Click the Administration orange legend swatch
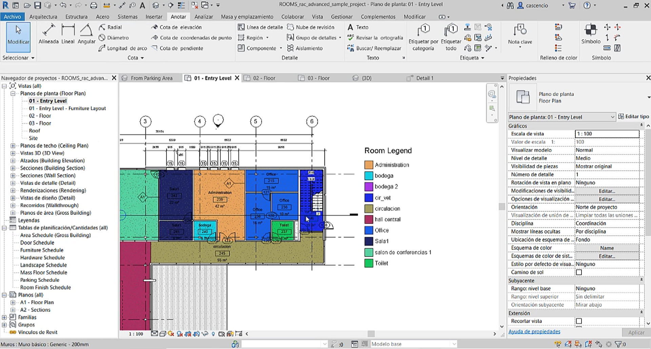Viewport: 651px width, 349px height. pyautogui.click(x=369, y=165)
